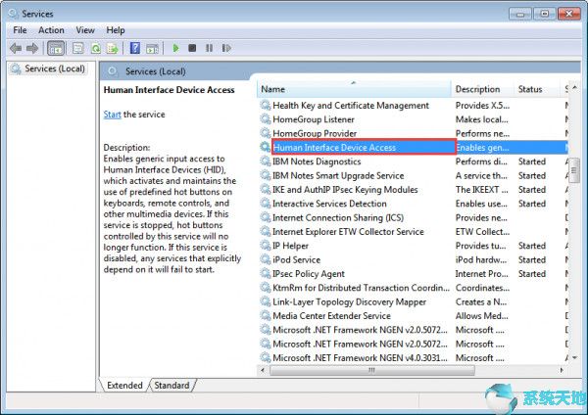Sort services by the Name column header
The height and width of the screenshot is (415, 588).
click(x=353, y=89)
